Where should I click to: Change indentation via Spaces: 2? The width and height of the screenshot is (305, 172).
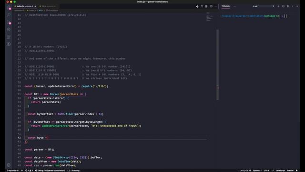(x=257, y=171)
